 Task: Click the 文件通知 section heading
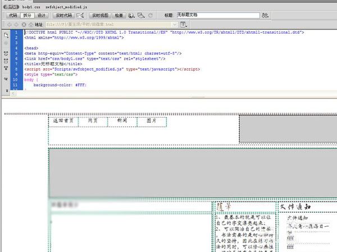(x=295, y=207)
